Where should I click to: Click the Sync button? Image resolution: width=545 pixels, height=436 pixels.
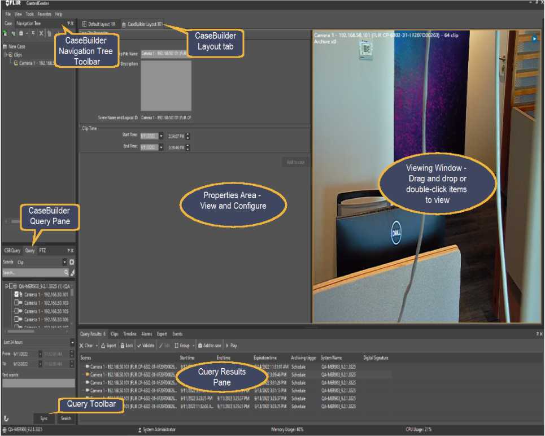pos(44,418)
